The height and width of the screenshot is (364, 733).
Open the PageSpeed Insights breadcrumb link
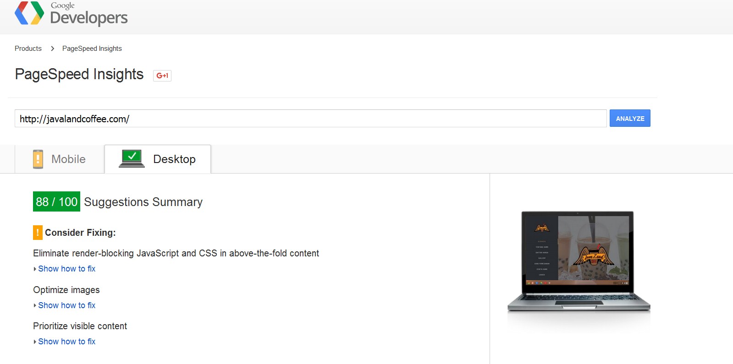92,49
